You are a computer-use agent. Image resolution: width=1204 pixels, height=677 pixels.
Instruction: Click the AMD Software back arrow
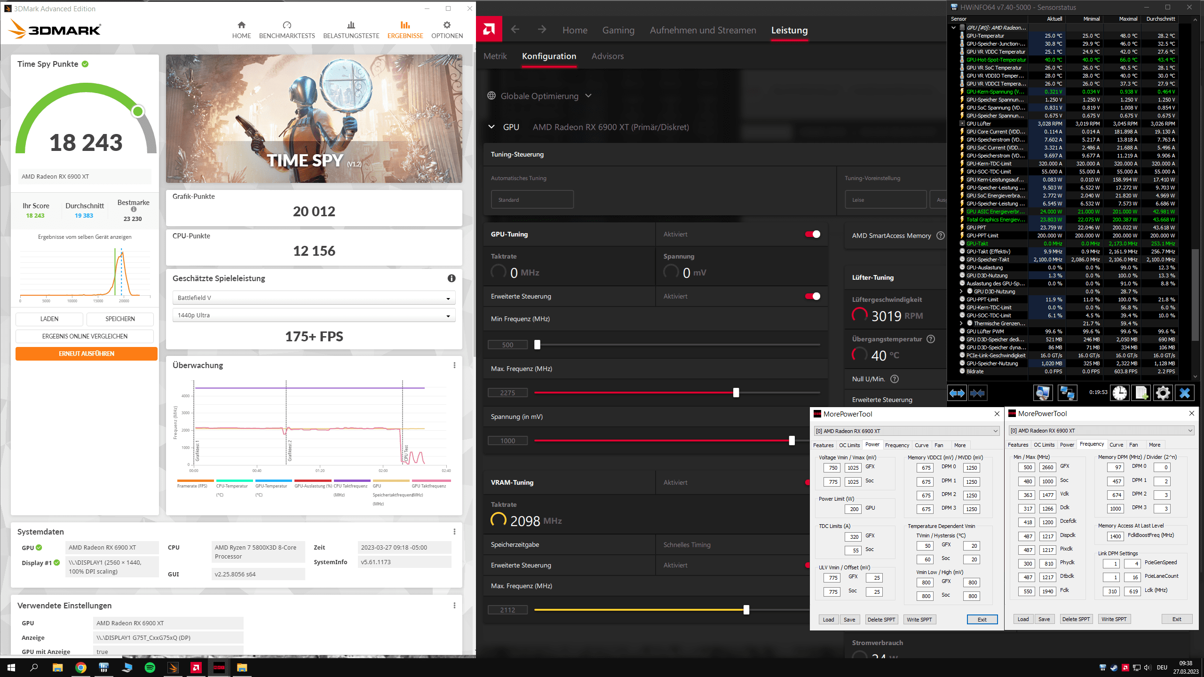515,30
